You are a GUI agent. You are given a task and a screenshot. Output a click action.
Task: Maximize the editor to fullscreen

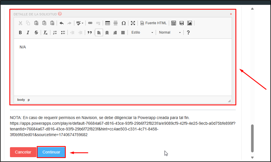(133, 23)
